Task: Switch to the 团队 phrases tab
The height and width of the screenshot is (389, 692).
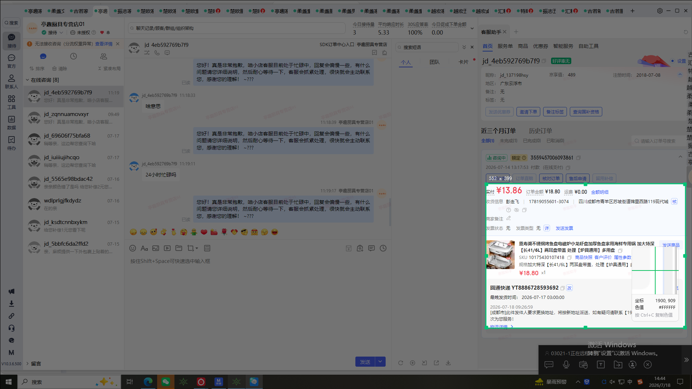Action: coord(435,62)
